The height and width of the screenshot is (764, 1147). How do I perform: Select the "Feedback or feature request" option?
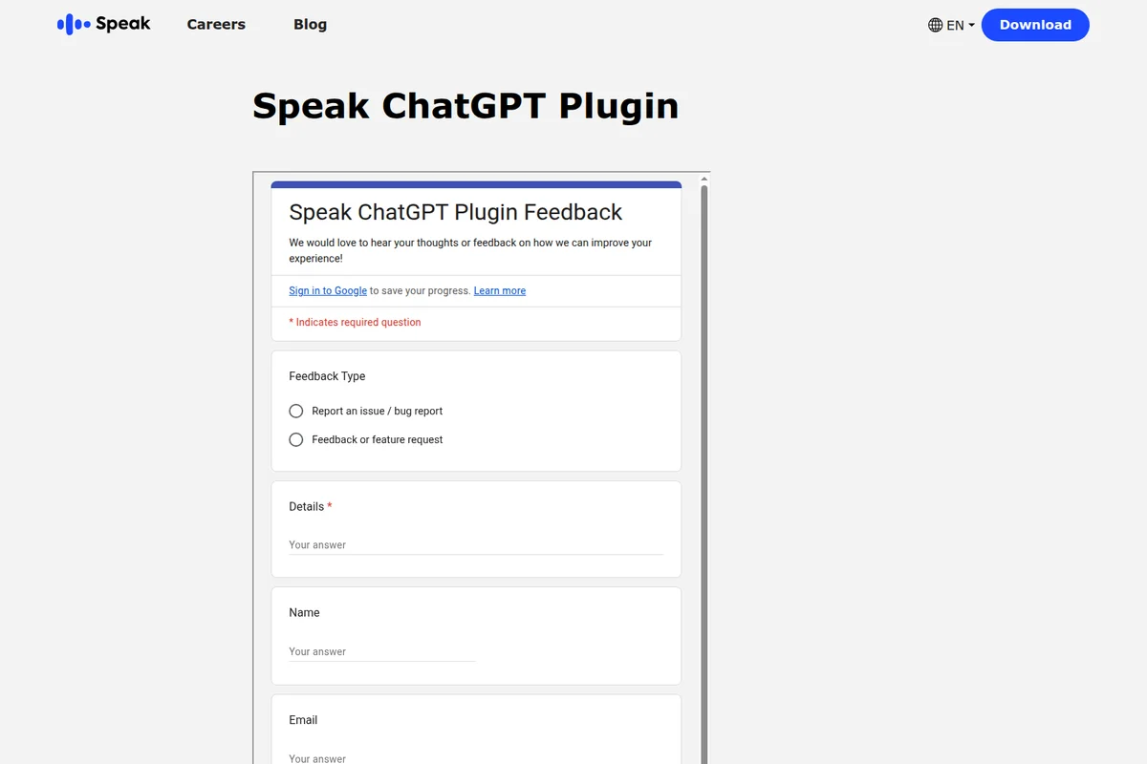(x=296, y=439)
